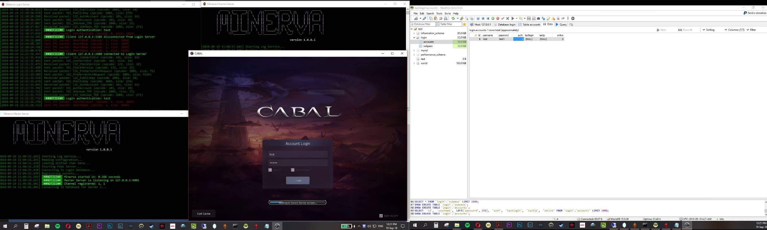This screenshot has width=767, height=230.
Task: Click the Database filter field
Action: [423, 24]
